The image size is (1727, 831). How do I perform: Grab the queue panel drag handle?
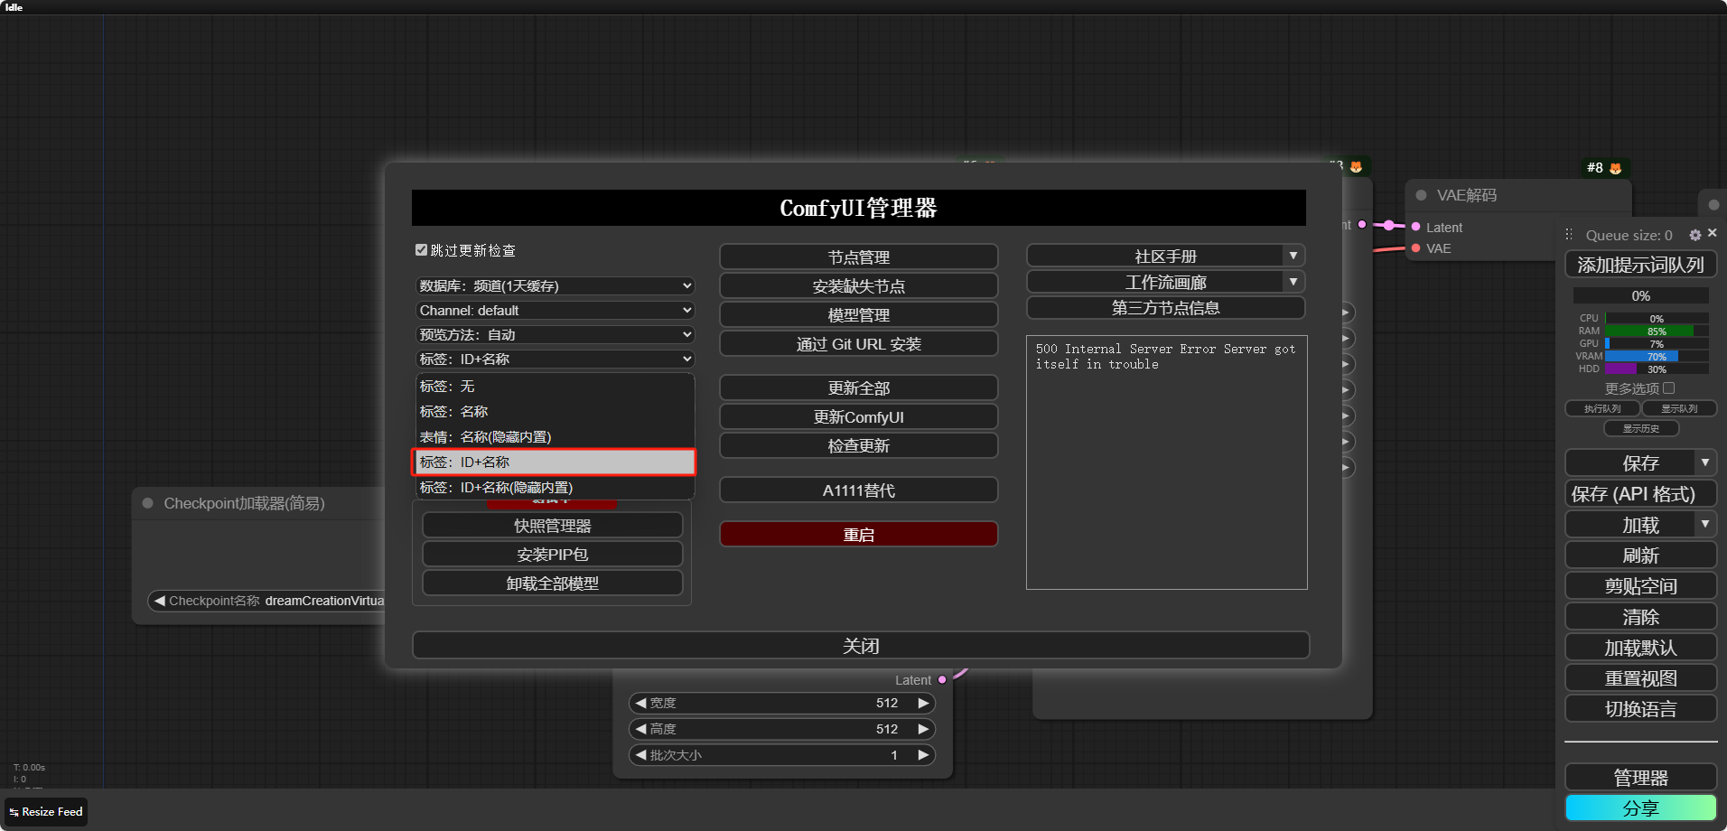point(1569,235)
